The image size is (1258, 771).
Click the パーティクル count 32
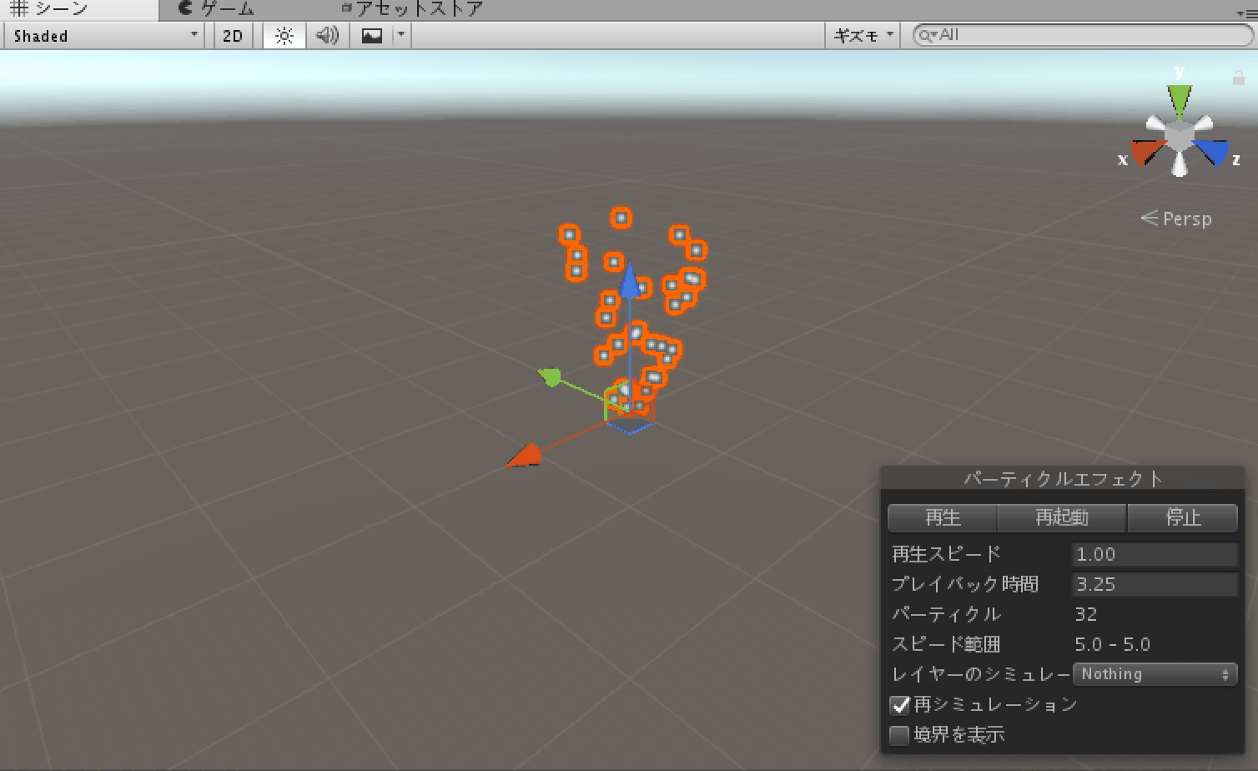click(x=1086, y=614)
